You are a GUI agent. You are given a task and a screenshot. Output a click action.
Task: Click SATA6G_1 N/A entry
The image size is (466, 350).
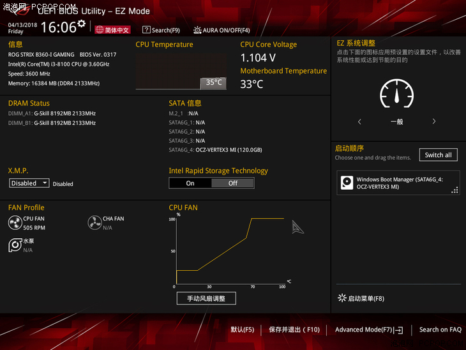click(187, 123)
